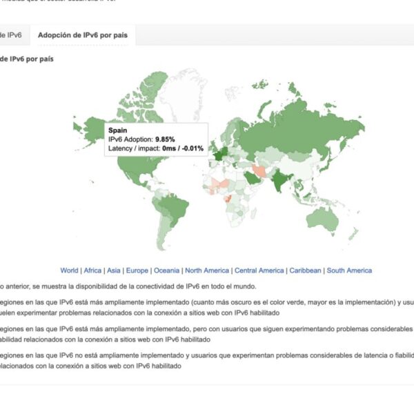Open the Central America region link
Screen dimensions: 414x414
click(x=259, y=270)
